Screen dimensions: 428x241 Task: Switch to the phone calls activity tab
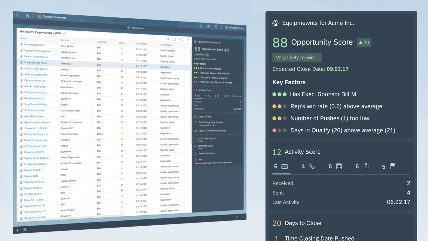[x=308, y=166]
